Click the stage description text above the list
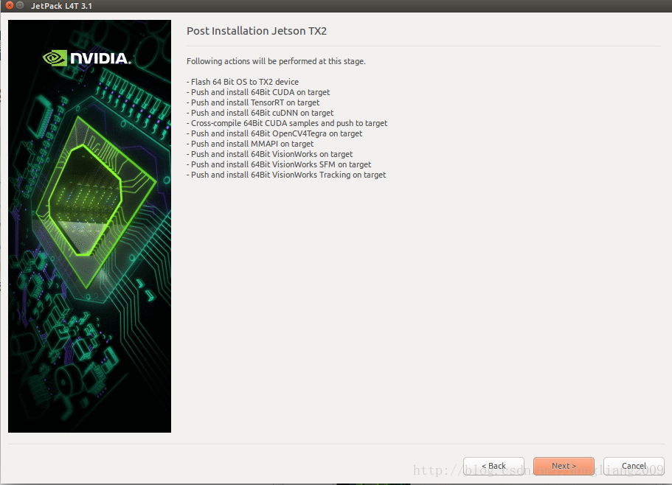Screen dimensions: 672x485 coord(275,61)
